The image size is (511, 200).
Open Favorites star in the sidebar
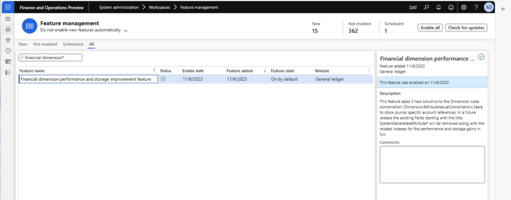[7, 40]
